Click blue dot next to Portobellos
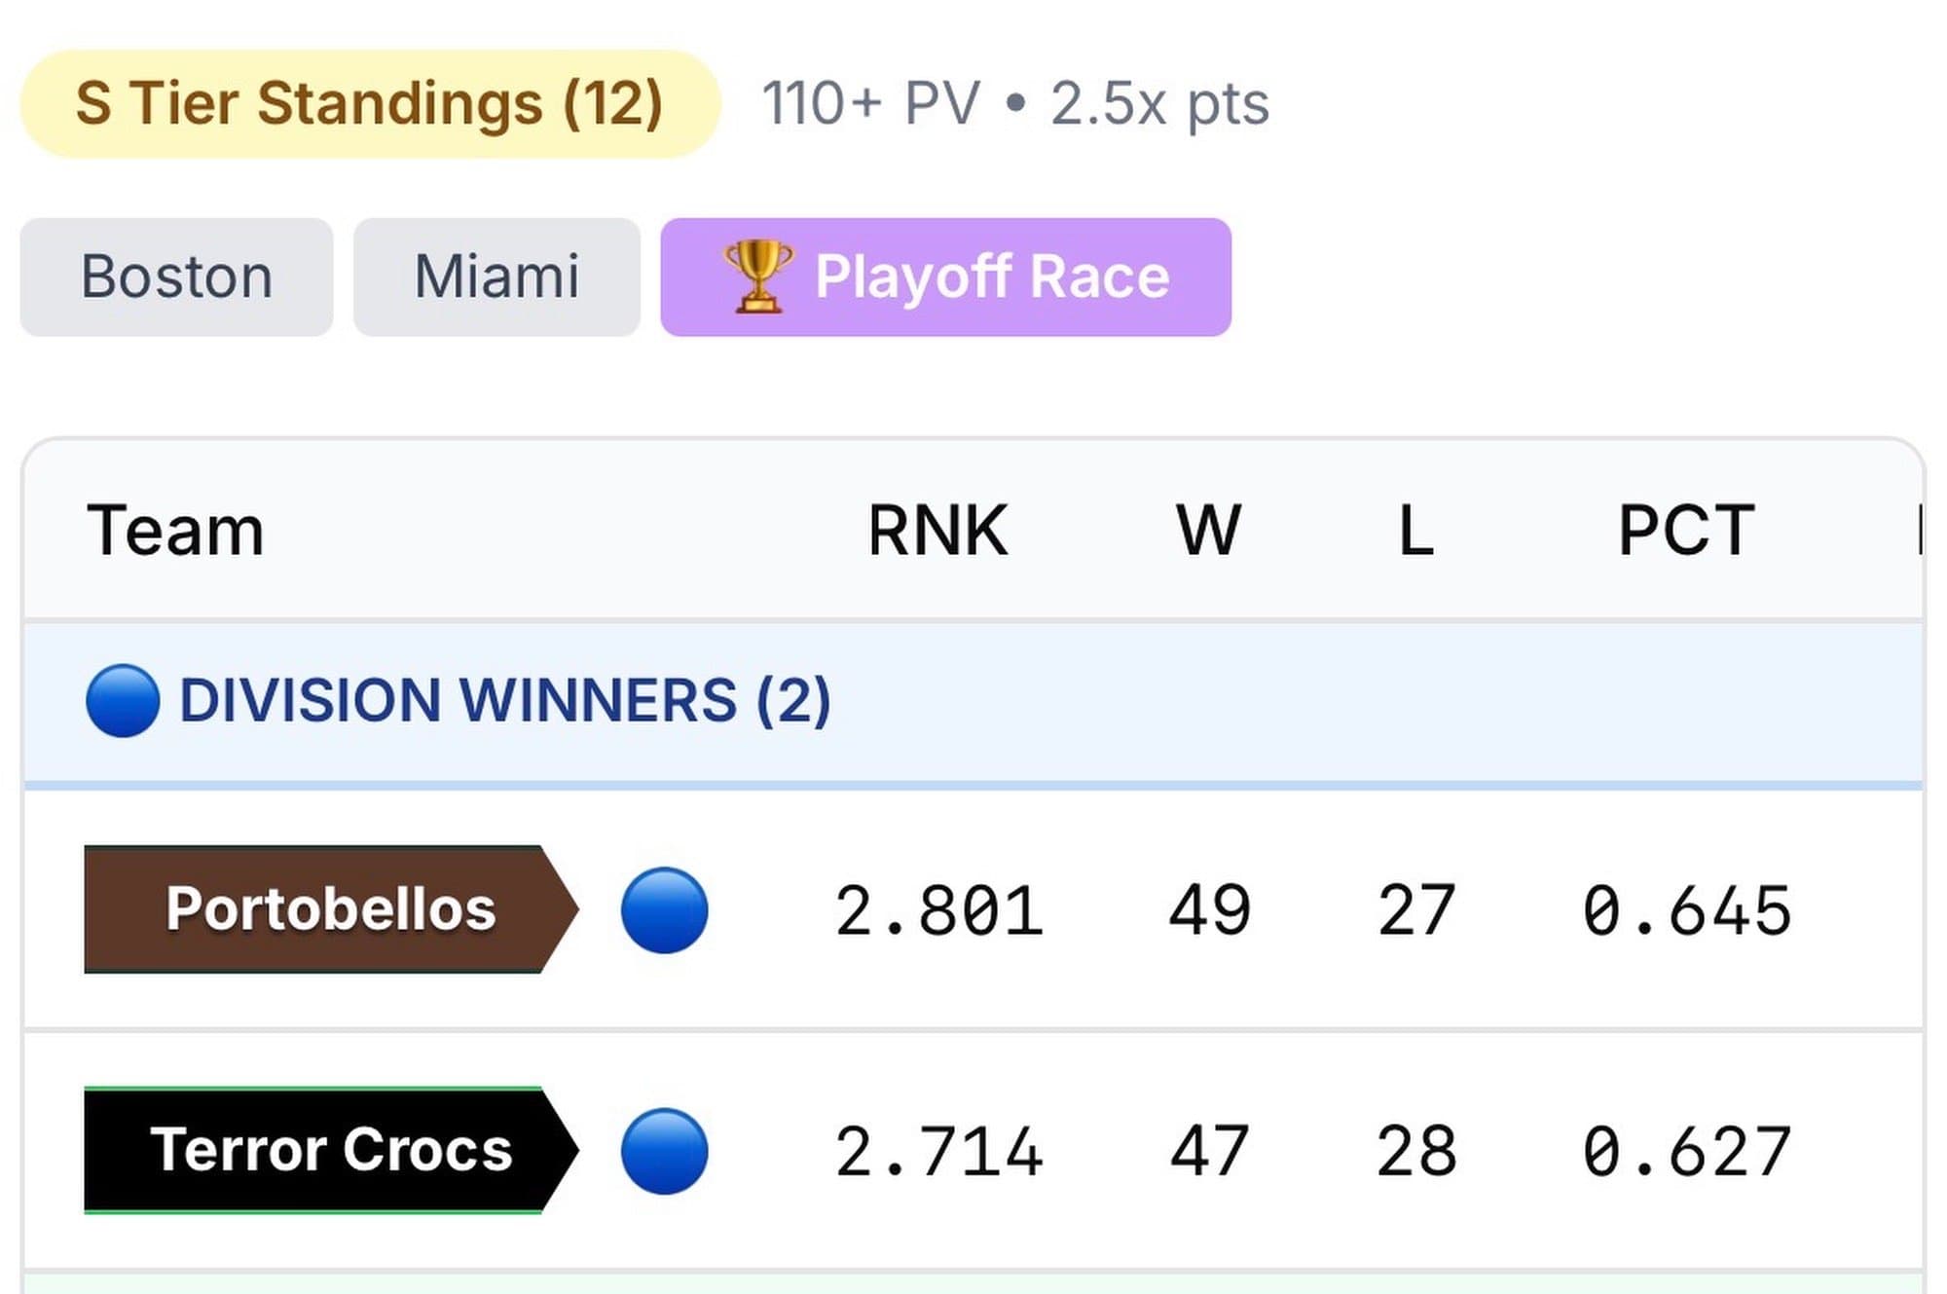Image resolution: width=1947 pixels, height=1294 pixels. 664,910
